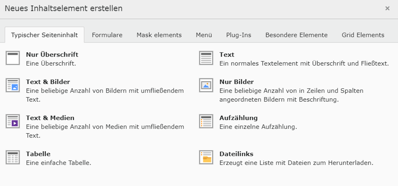
Task: Pick the Dateilinks folder icon
Action: (x=206, y=157)
